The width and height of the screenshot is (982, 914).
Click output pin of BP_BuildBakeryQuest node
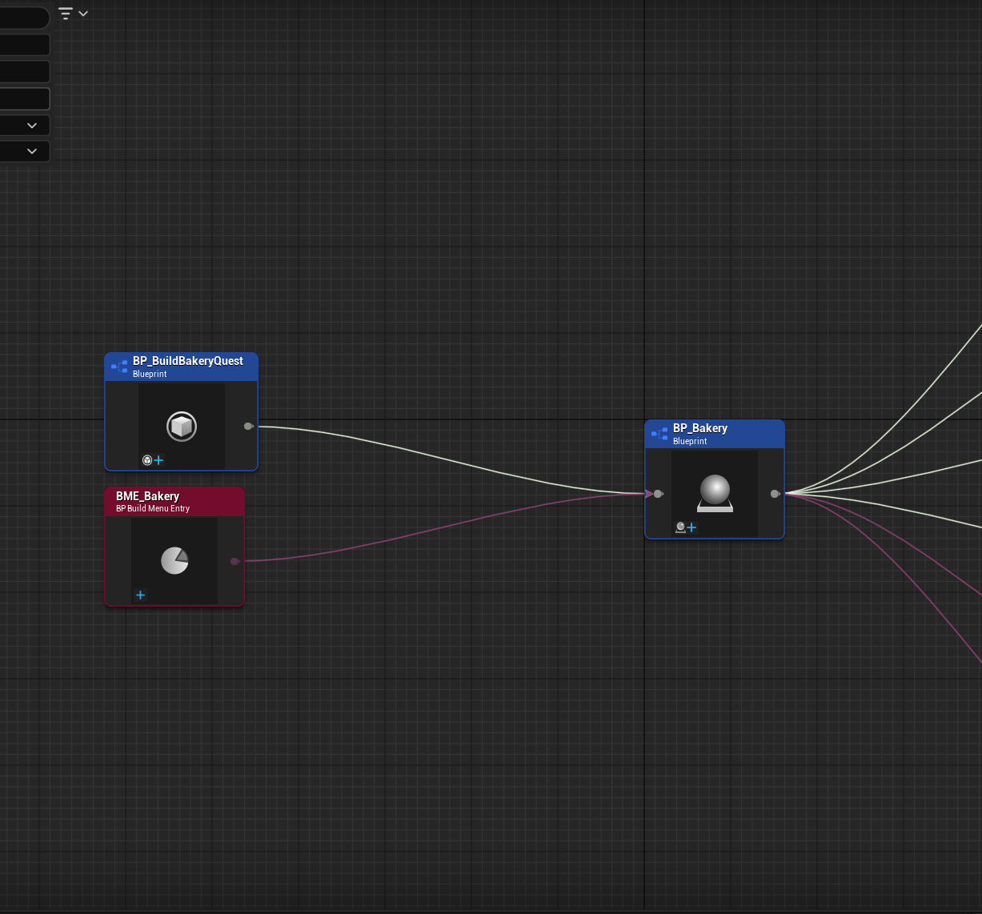pyautogui.click(x=248, y=426)
